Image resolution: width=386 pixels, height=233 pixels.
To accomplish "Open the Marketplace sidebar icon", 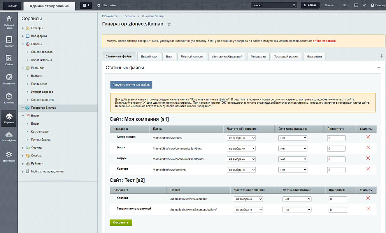I will (9, 136).
